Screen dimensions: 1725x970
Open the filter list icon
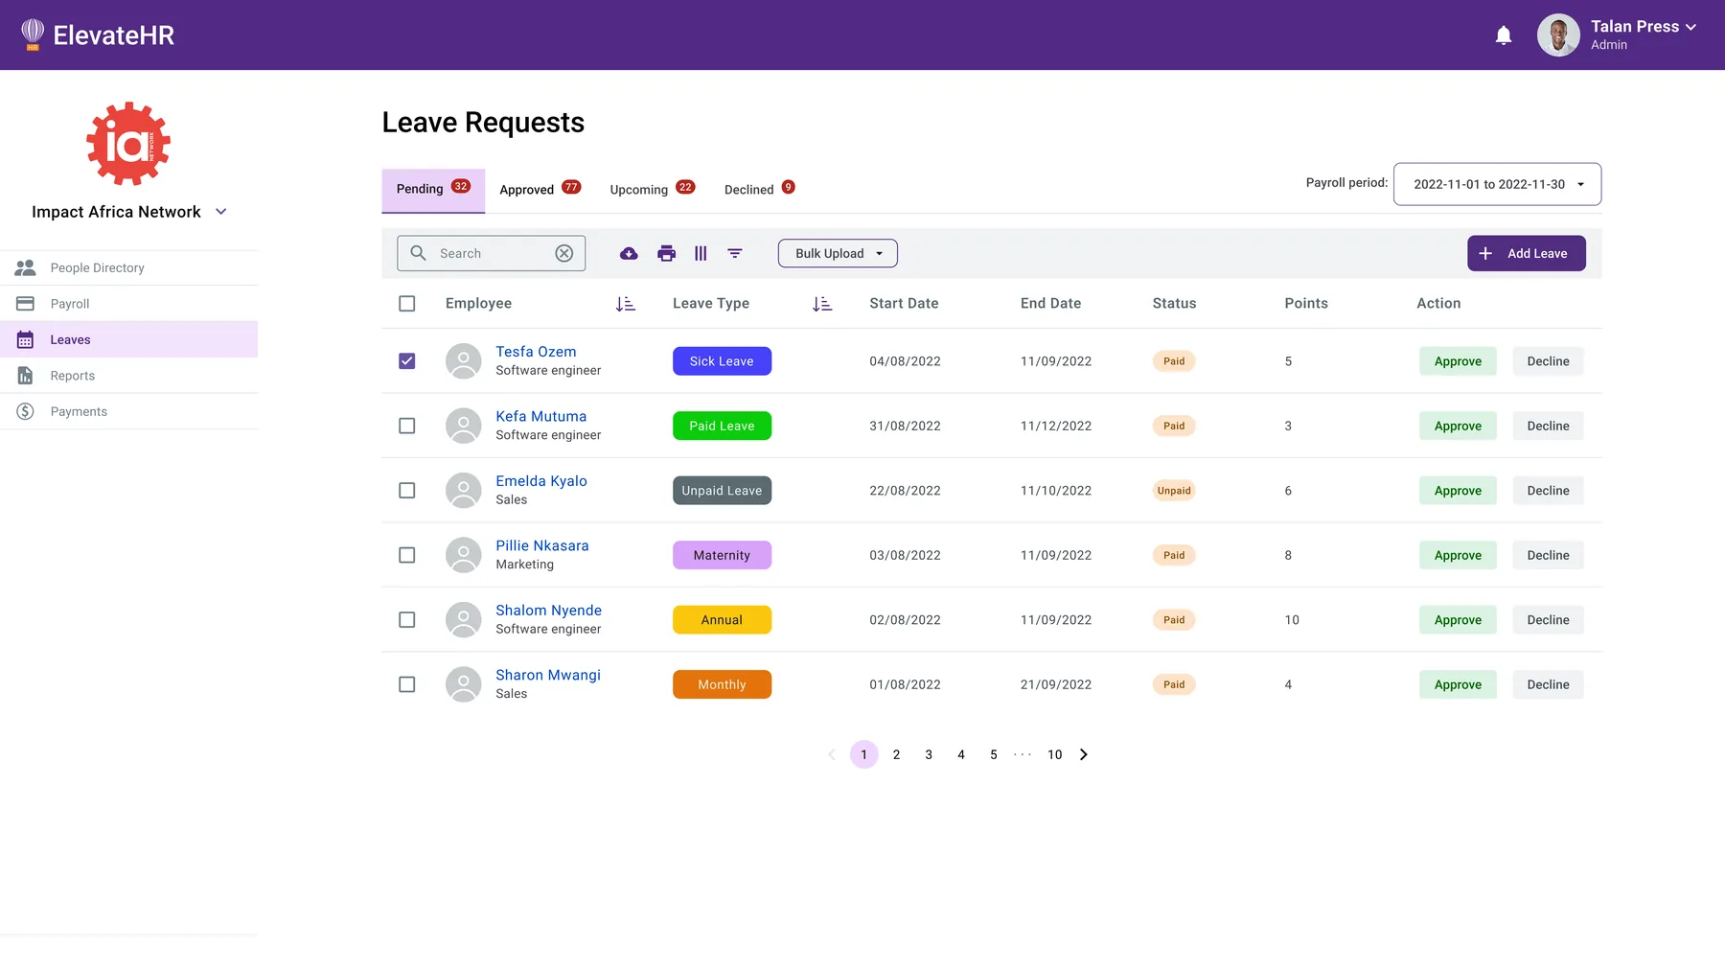(735, 253)
